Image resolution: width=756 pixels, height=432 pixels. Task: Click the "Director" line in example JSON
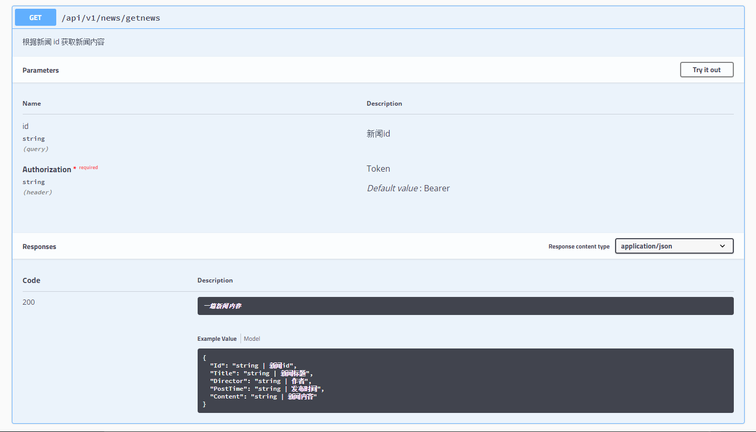[x=261, y=381]
